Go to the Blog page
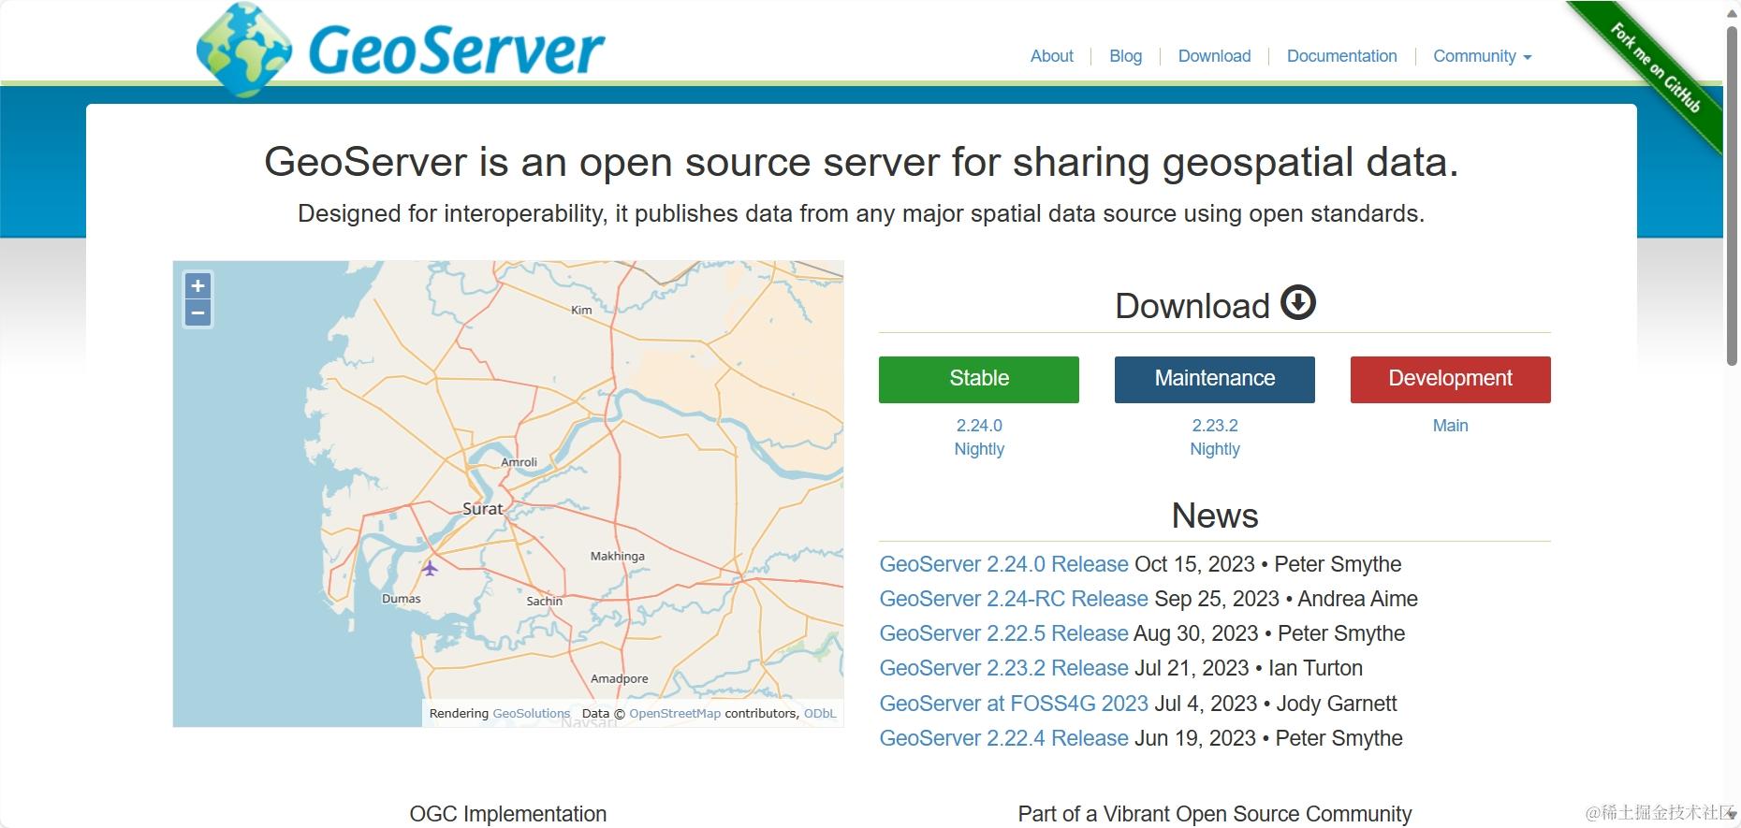The image size is (1741, 828). 1125,56
